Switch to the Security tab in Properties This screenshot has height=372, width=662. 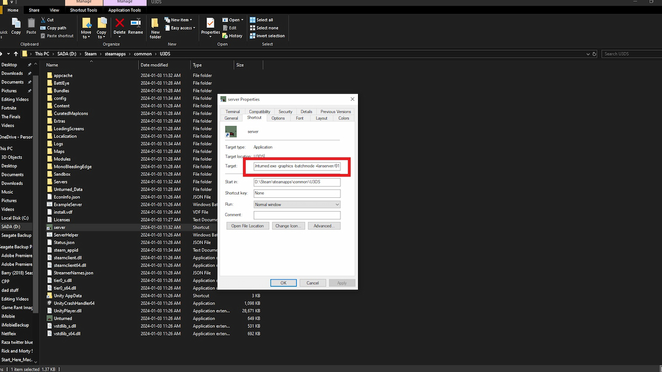tap(285, 111)
